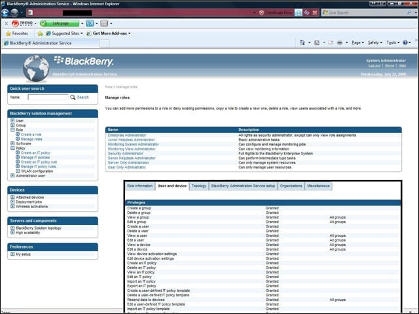Click the Trend Micro wireless toolbar icon

(90, 24)
